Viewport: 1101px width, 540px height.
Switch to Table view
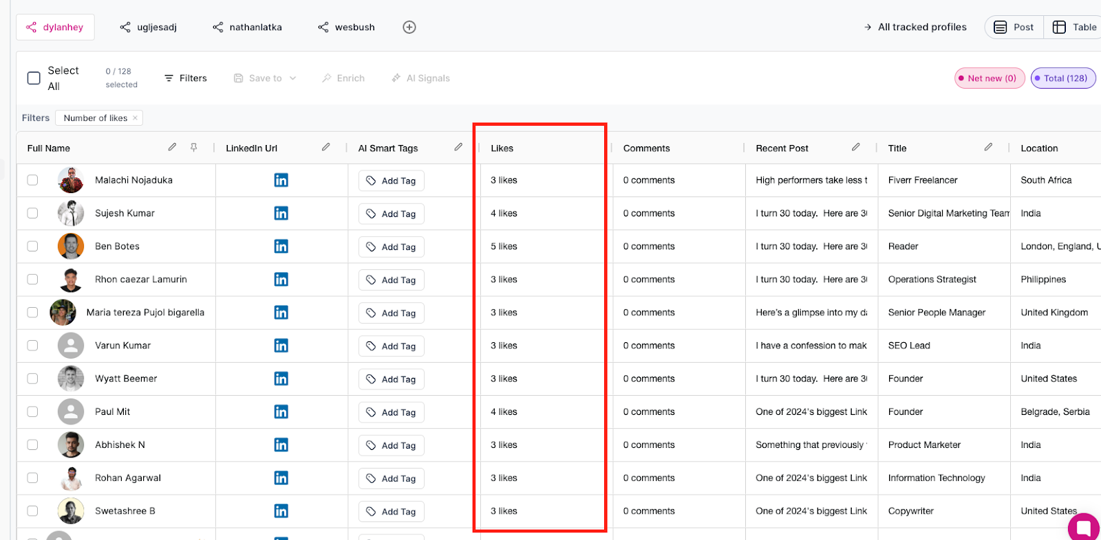[x=1073, y=27]
